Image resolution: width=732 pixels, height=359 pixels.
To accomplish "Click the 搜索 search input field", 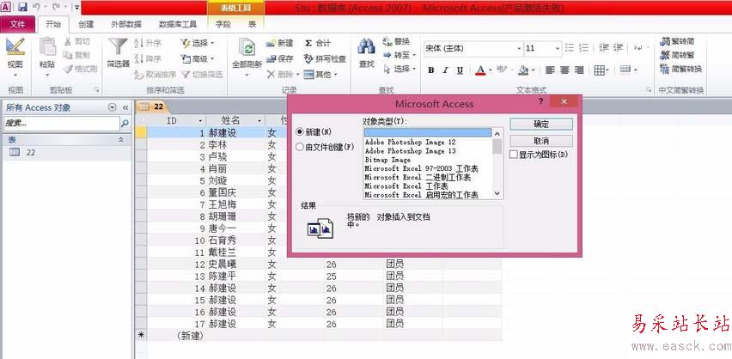I will point(61,124).
